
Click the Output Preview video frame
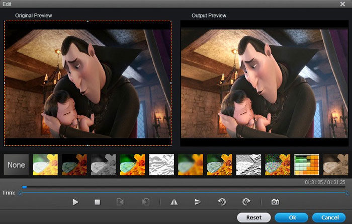(265, 84)
